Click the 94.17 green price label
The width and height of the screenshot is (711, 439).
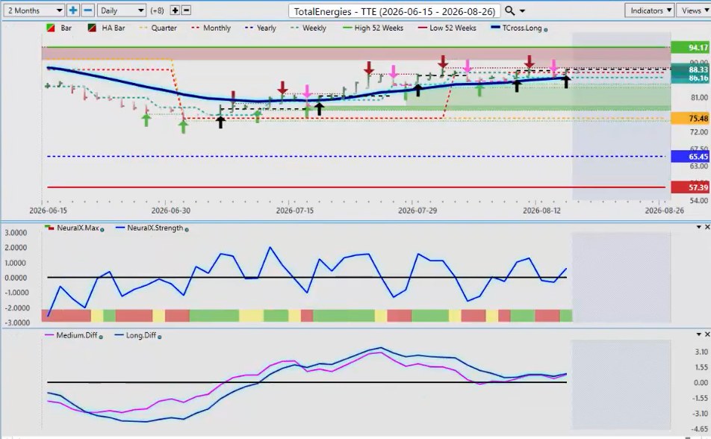pos(690,47)
